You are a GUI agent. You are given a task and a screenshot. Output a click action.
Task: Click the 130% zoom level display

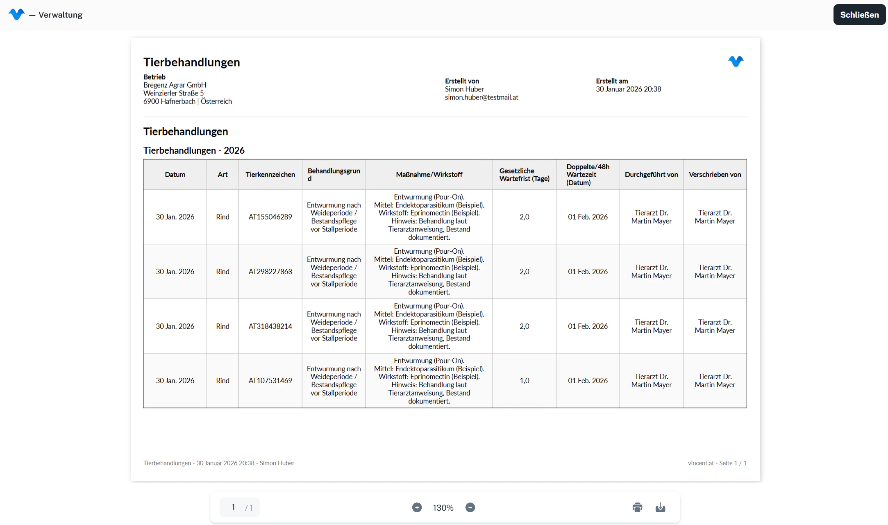[x=443, y=508]
